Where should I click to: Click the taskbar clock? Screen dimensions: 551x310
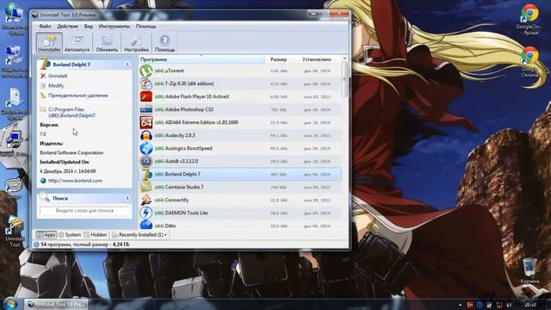point(530,305)
